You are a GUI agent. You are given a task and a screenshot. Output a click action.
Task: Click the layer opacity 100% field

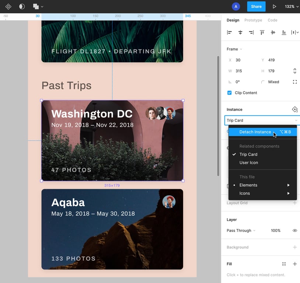(x=276, y=231)
